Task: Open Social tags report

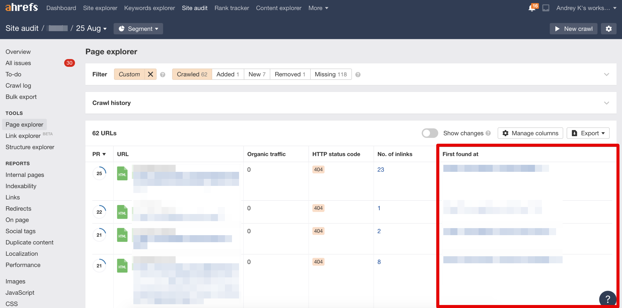Action: (x=21, y=231)
